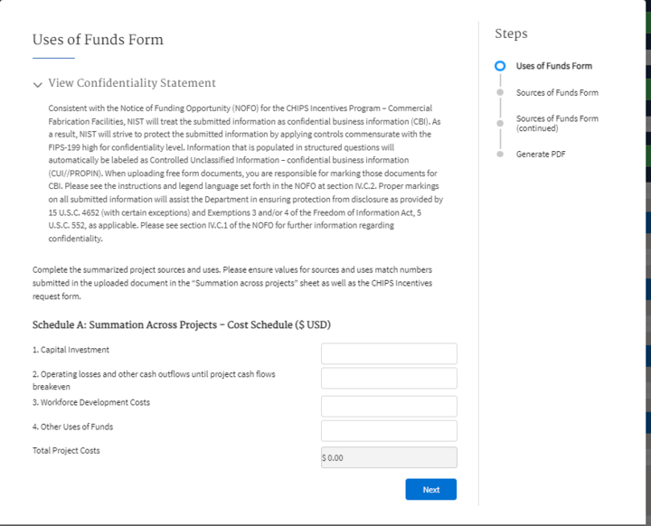This screenshot has height=526, width=651.
Task: Click the dot beside Sources of Funds Form (continued)
Action: click(499, 123)
